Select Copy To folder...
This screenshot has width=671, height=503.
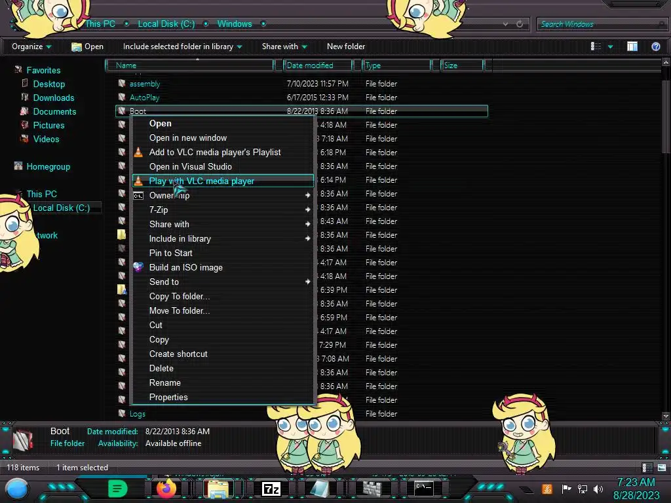coord(223,297)
